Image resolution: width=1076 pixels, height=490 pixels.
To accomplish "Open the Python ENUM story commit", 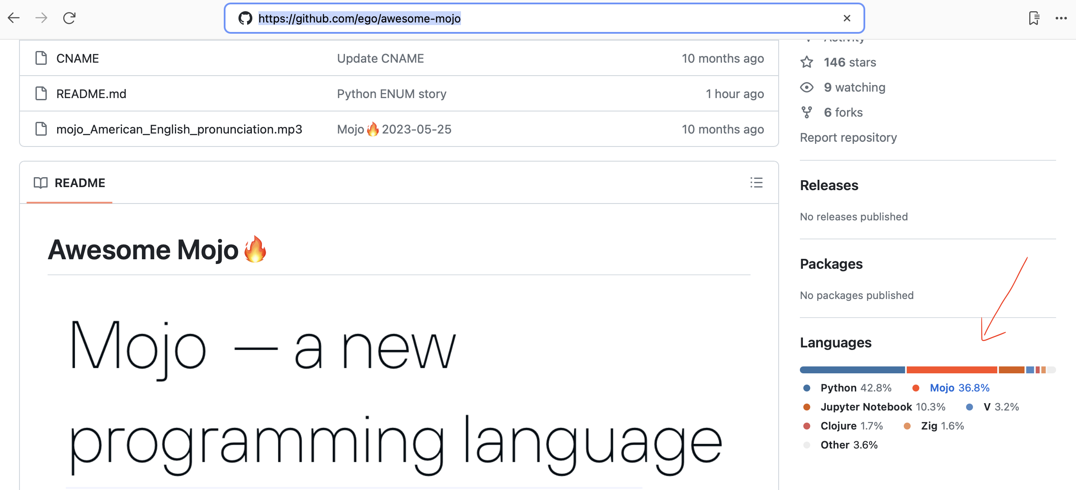I will point(391,94).
